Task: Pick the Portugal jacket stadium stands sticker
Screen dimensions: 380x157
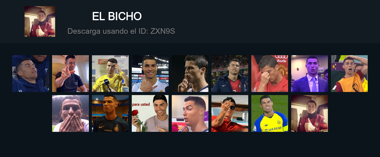Action: 230,74
